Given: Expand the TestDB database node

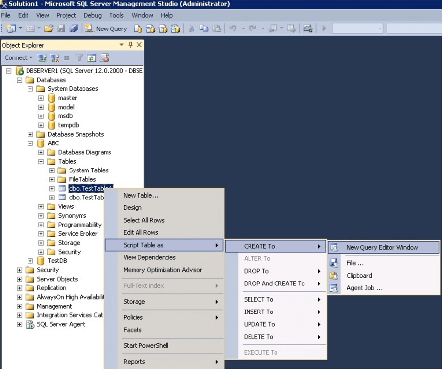Looking at the screenshot, I should (x=30, y=261).
